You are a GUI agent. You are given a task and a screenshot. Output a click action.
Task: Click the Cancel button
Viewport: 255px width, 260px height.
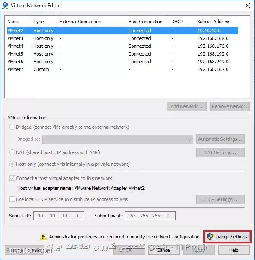tap(164, 250)
